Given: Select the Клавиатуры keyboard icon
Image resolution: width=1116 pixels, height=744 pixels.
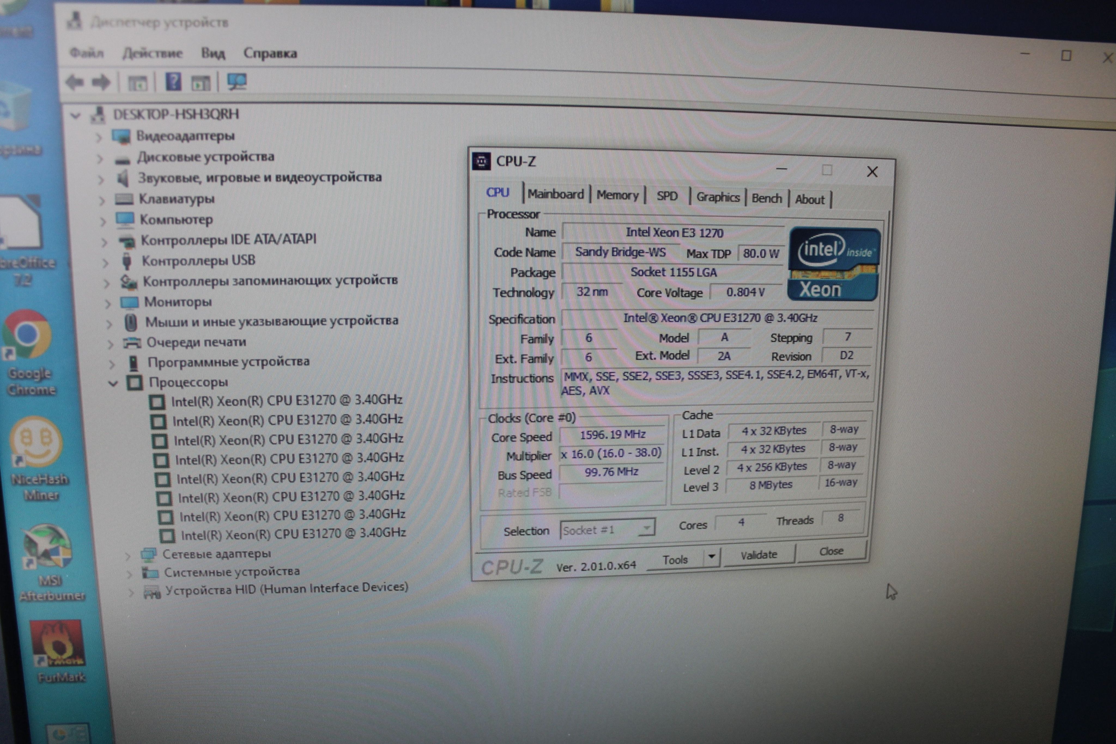Looking at the screenshot, I should coord(124,199).
